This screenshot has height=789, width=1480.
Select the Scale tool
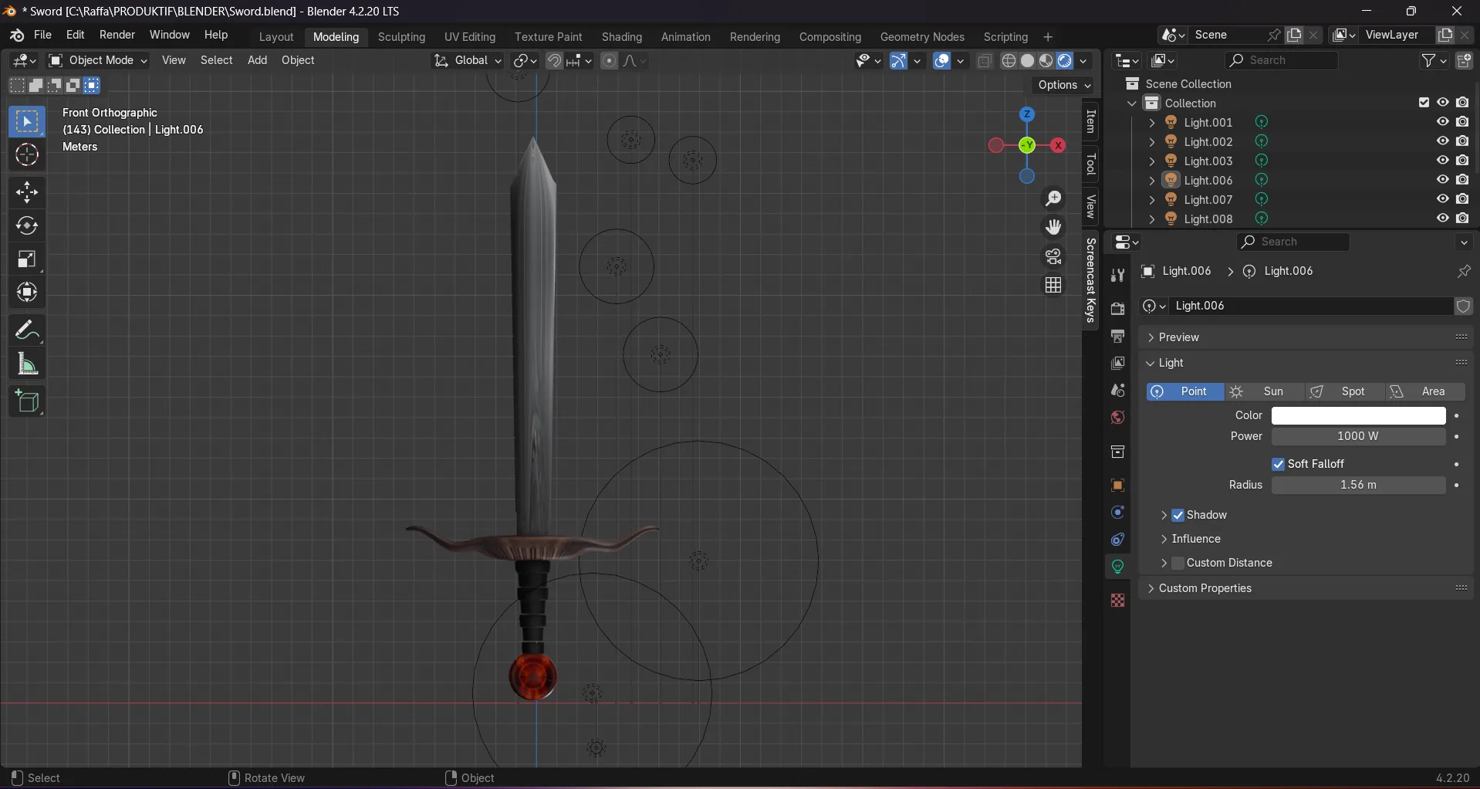click(27, 259)
